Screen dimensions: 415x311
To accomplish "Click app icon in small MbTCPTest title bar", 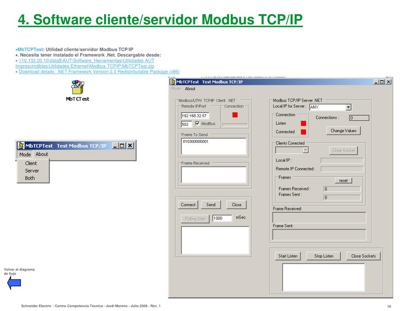I will 21,145.
